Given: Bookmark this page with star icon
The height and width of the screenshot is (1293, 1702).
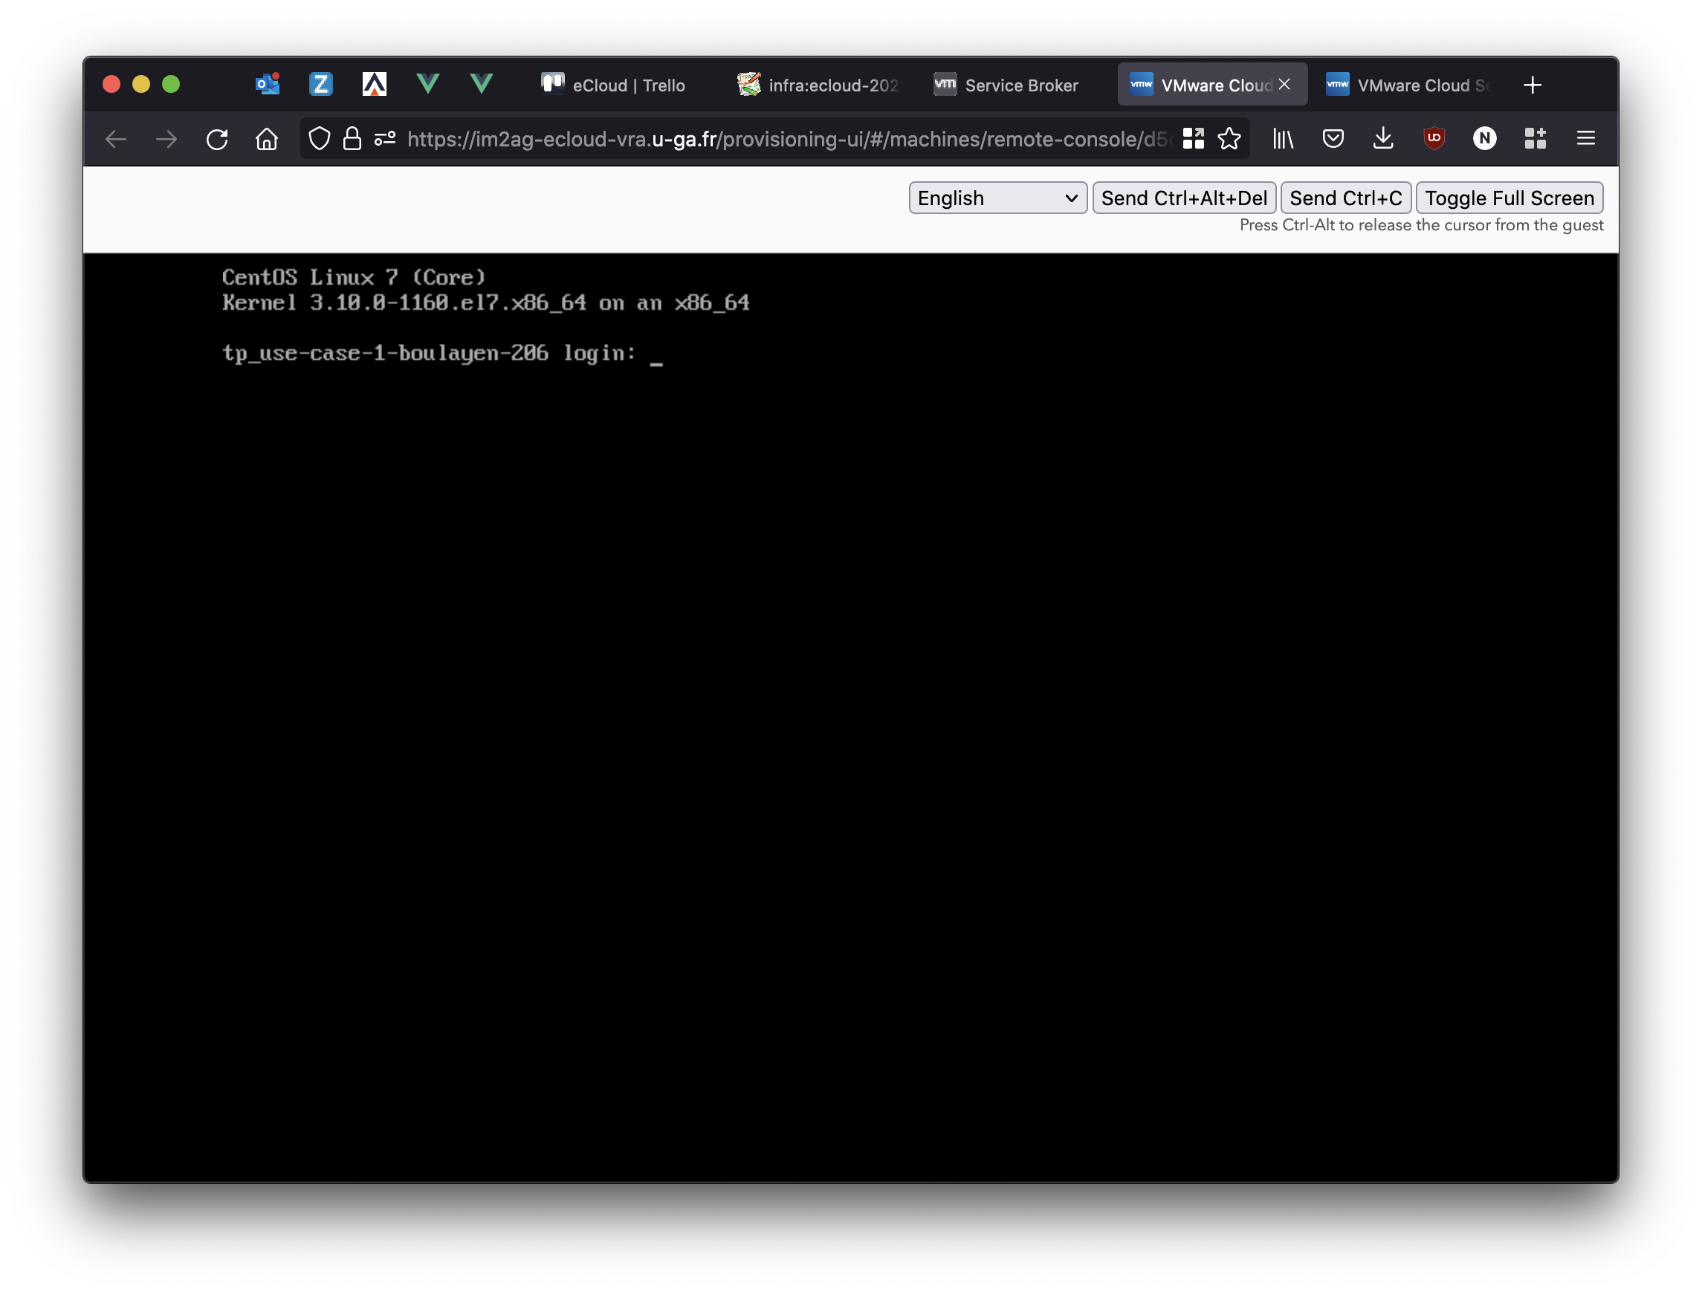Looking at the screenshot, I should pyautogui.click(x=1229, y=139).
